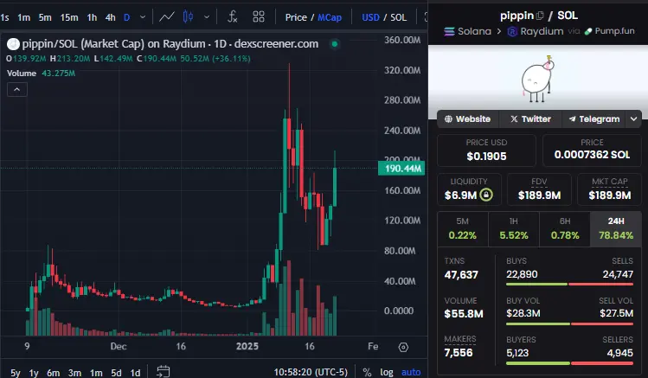648x378 pixels.
Task: Click the 10:58:20 (UTC-5) timezone
Action: coord(311,372)
